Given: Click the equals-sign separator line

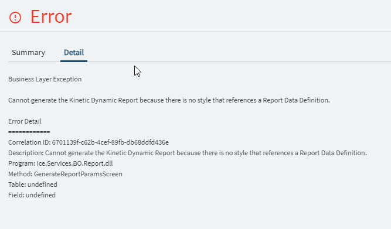Looking at the screenshot, I should click(x=29, y=132).
